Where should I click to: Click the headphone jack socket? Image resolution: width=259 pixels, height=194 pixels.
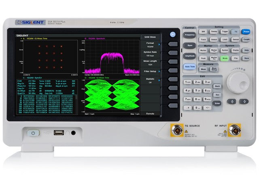tap(73, 133)
